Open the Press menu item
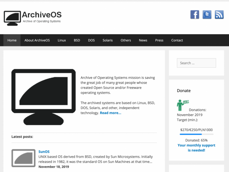This screenshot has width=229, height=172. 159,41
